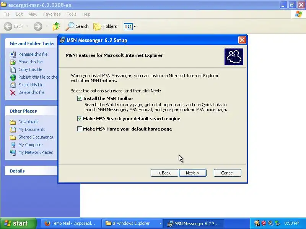The width and height of the screenshot is (306, 229).
Task: Click the Search toolbar button
Action: (x=77, y=26)
